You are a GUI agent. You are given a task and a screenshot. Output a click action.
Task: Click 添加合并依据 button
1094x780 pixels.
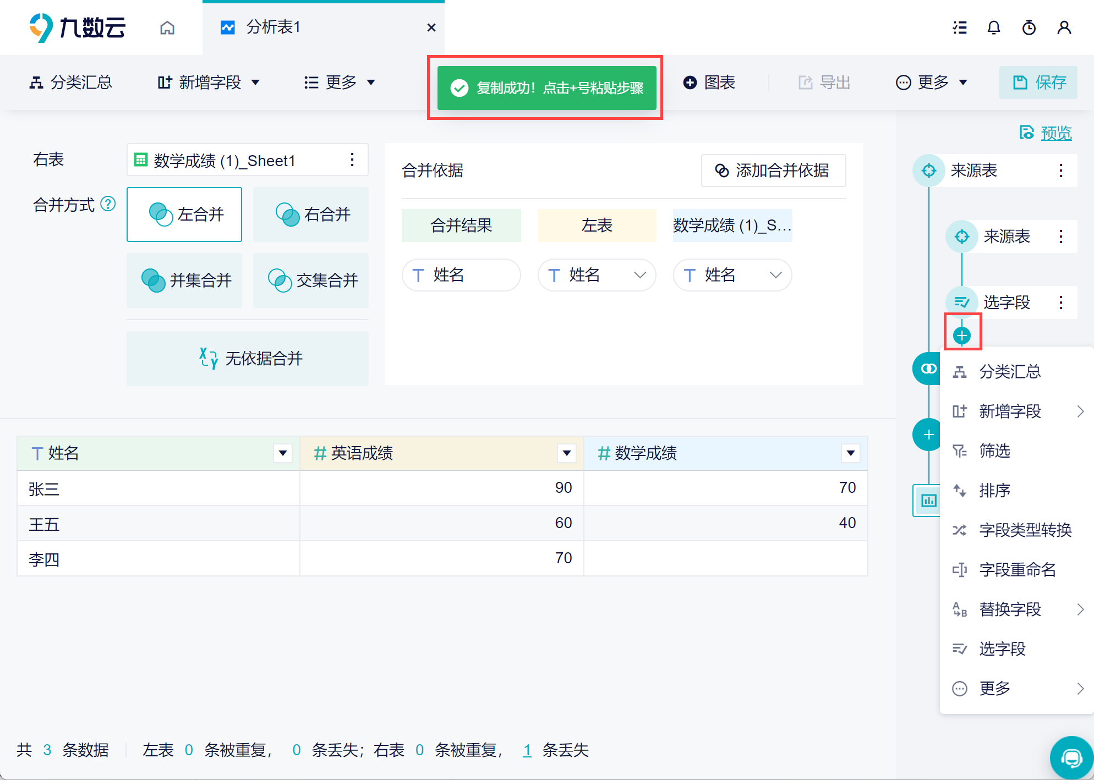point(773,171)
